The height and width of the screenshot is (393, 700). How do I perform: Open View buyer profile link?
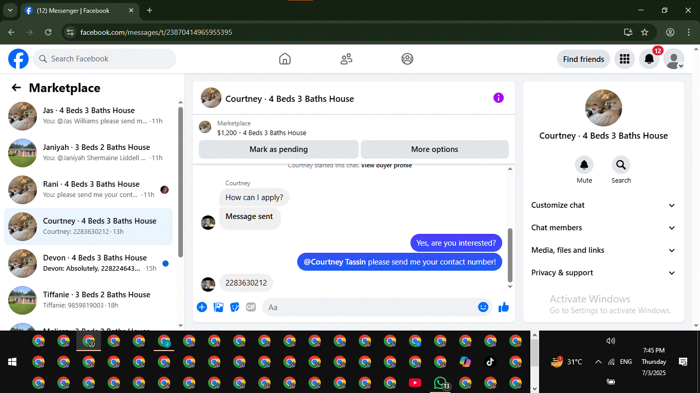click(386, 165)
